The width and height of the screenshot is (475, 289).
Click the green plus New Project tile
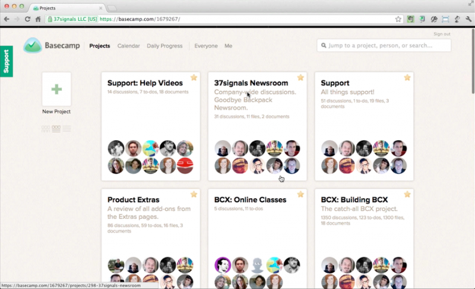56,90
